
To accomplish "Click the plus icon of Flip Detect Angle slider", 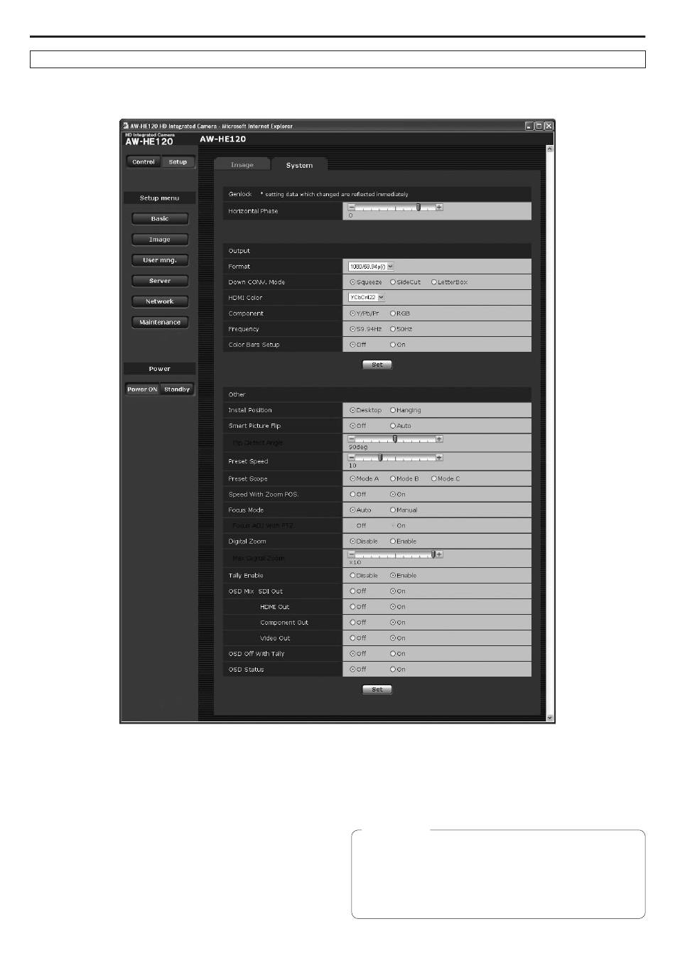I will click(x=439, y=439).
